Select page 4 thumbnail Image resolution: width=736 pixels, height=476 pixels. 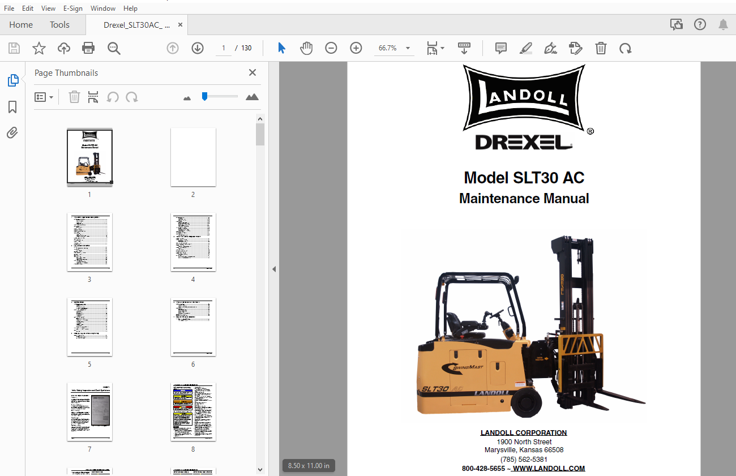coord(193,242)
